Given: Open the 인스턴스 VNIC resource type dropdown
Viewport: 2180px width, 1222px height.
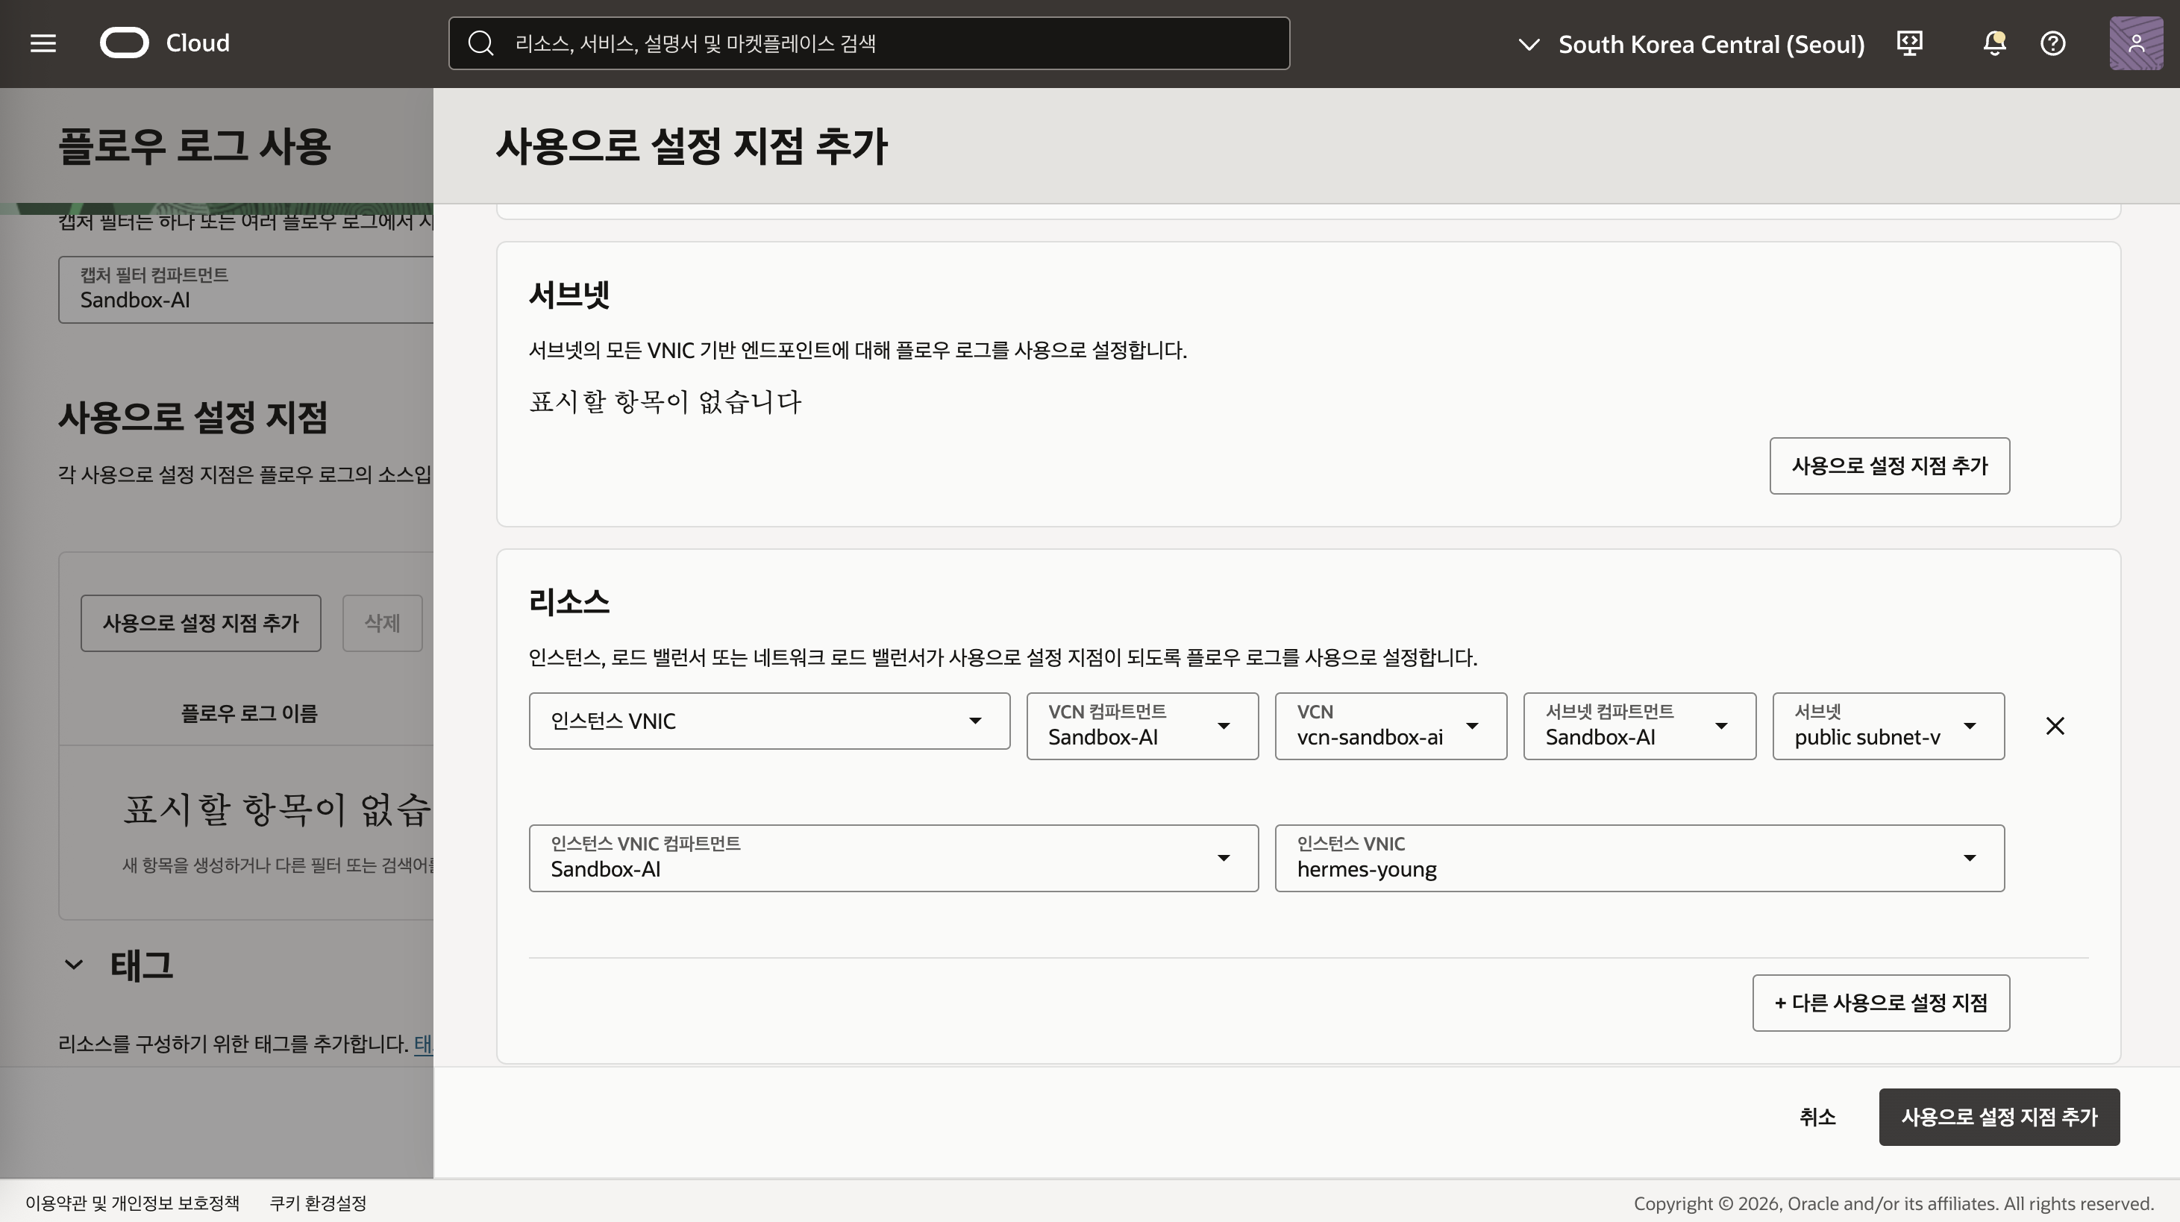Looking at the screenshot, I should pyautogui.click(x=769, y=721).
